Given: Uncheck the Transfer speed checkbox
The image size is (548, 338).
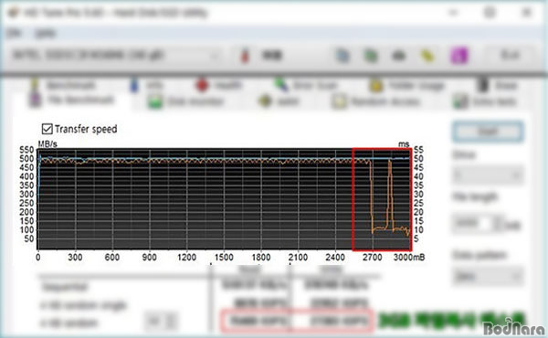Looking at the screenshot, I should pos(47,129).
